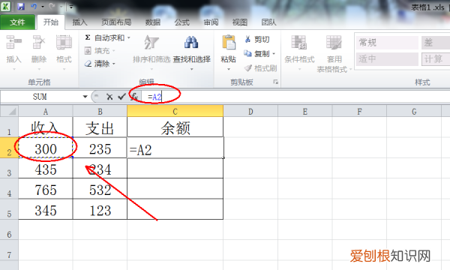Open the 数据 (Data) ribbon tab
The width and height of the screenshot is (450, 270).
click(153, 22)
